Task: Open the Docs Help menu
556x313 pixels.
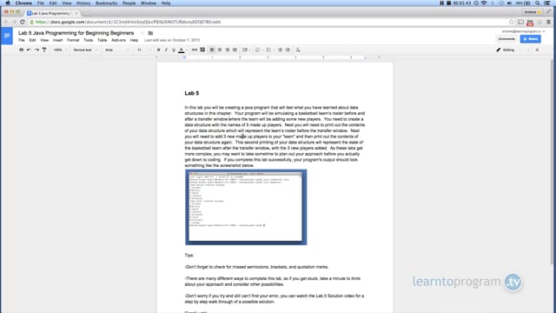Action: (x=134, y=40)
